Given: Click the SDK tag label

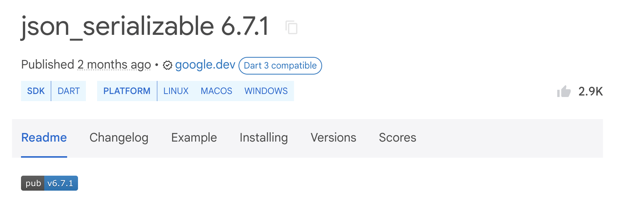Looking at the screenshot, I should coord(36,91).
